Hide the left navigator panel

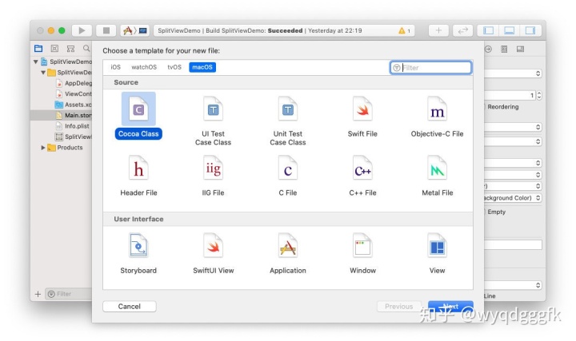(x=488, y=30)
